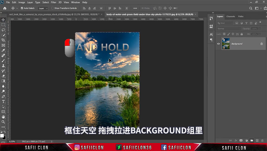Screen dimensions: 267x151
Task: Select the Eraser tool
Action: tap(3, 76)
